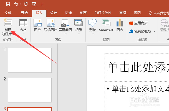
Task: Insert a SmartArt graphic icon
Action: click(106, 23)
